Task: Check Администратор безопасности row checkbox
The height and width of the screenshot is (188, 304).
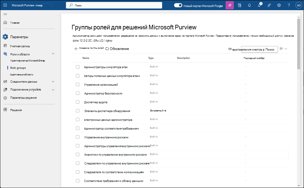Action: (x=78, y=93)
